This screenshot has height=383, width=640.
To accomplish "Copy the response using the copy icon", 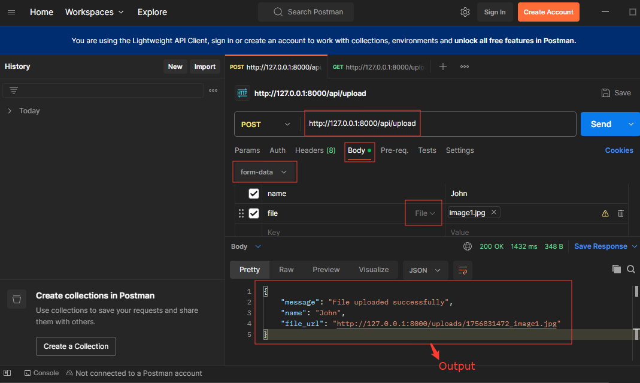I will [x=616, y=270].
